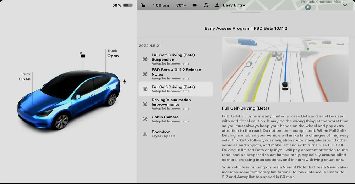This screenshot has width=355, height=184.
Task: Open the Cabin Camera release note
Action: pyautogui.click(x=175, y=119)
